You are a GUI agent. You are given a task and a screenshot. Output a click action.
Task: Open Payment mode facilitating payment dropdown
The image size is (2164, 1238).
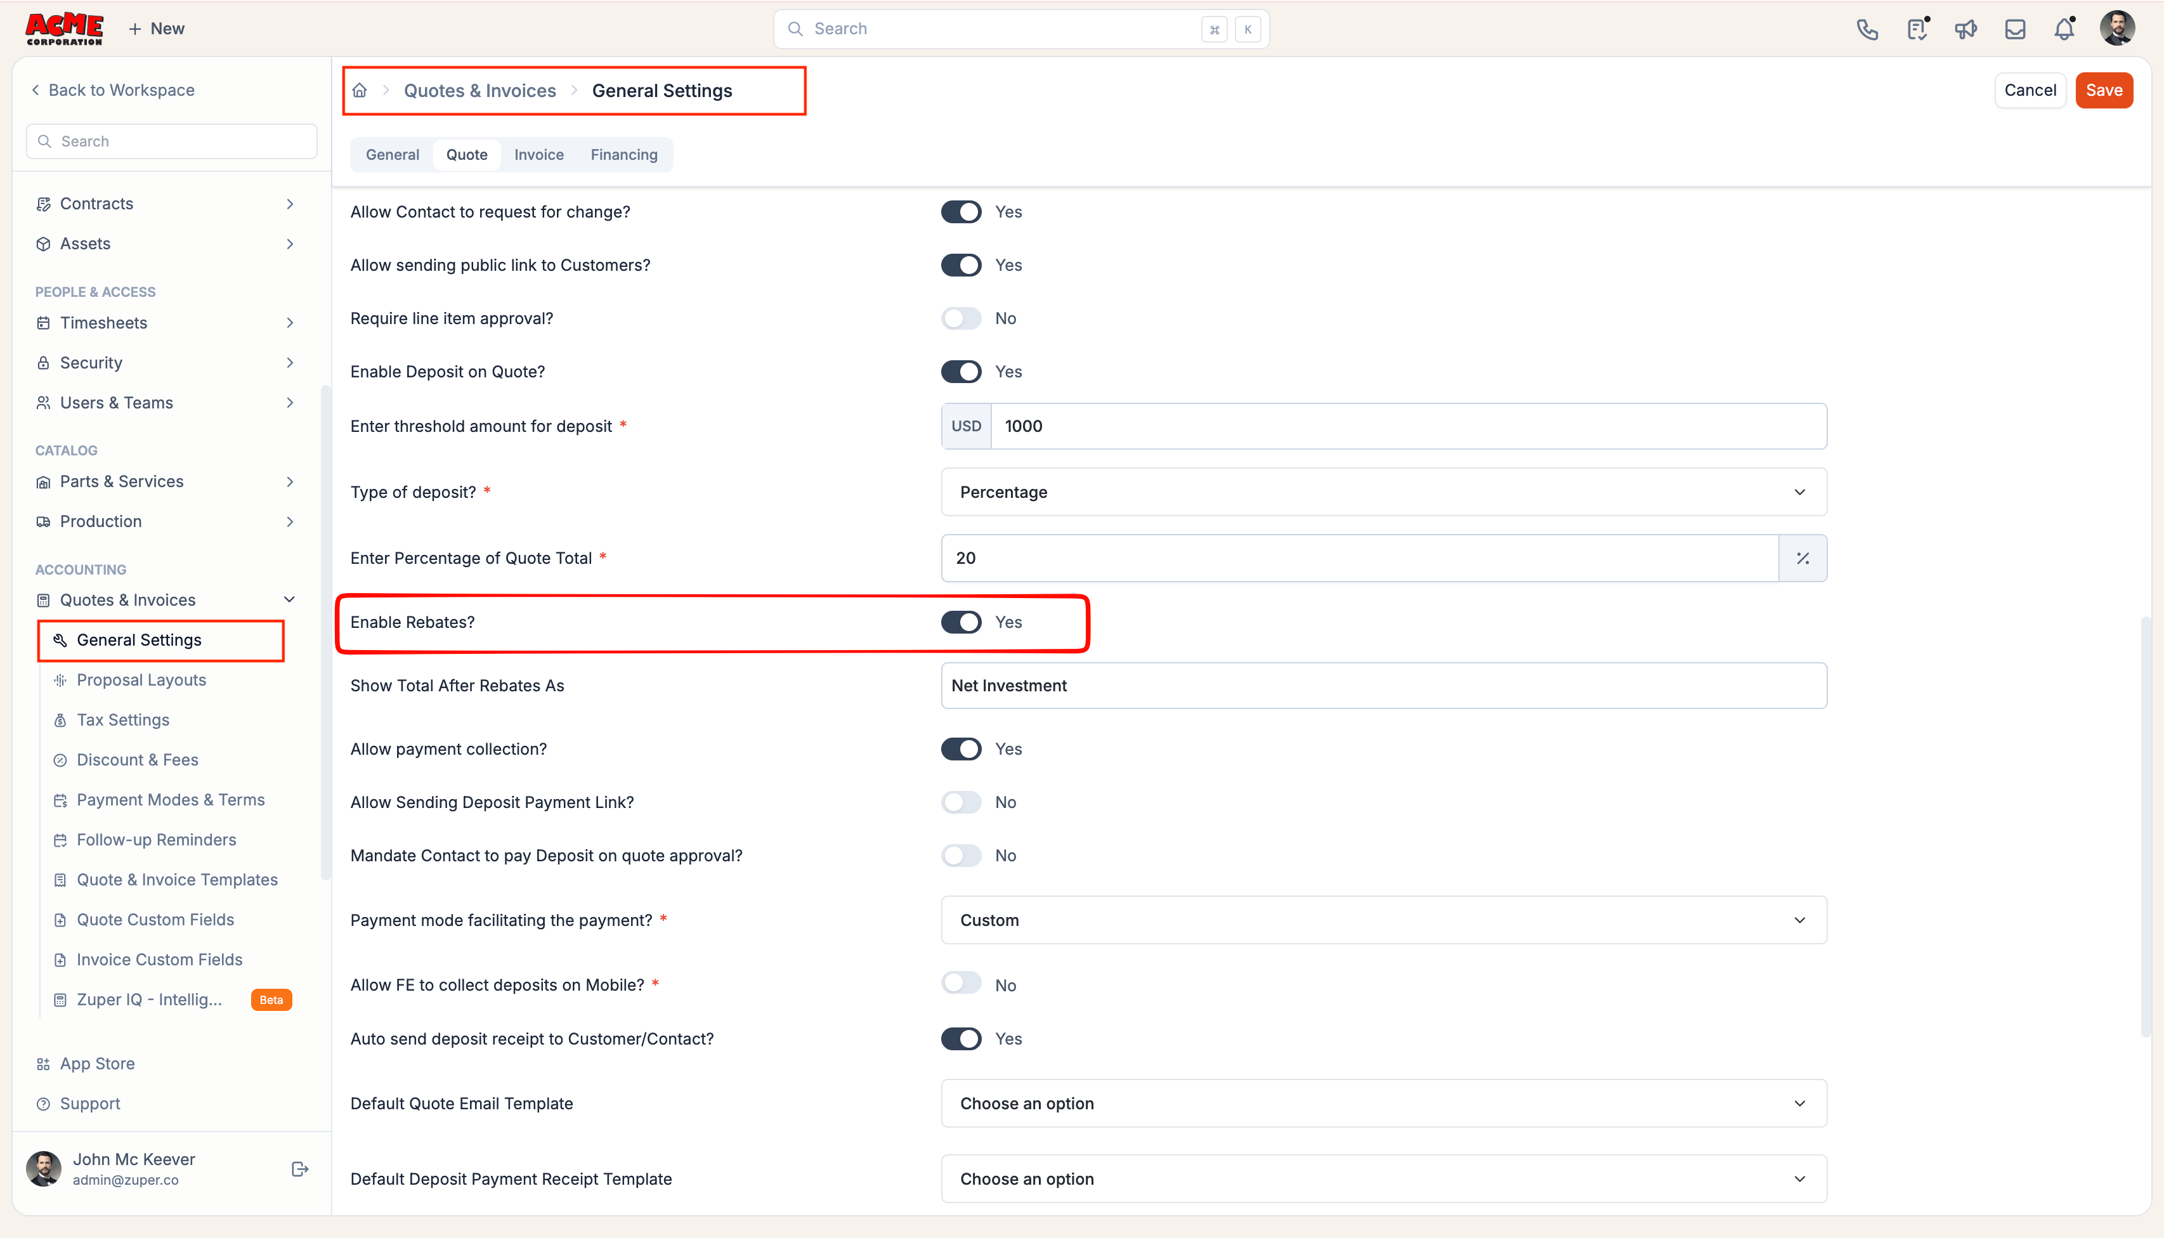point(1383,919)
